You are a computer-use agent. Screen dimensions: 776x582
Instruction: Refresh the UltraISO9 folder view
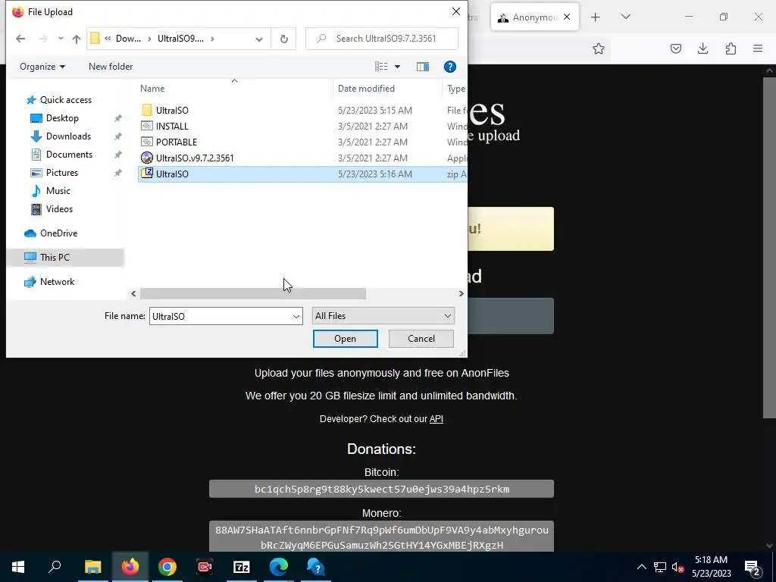(284, 39)
